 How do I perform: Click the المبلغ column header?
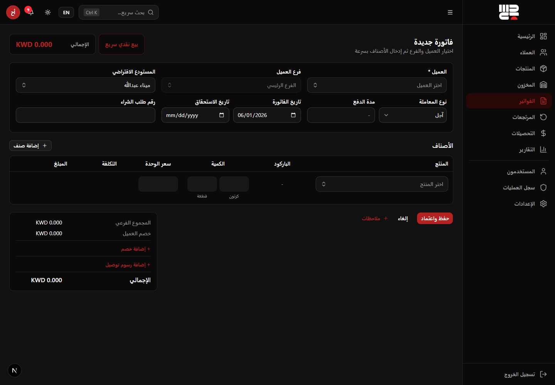click(x=61, y=164)
